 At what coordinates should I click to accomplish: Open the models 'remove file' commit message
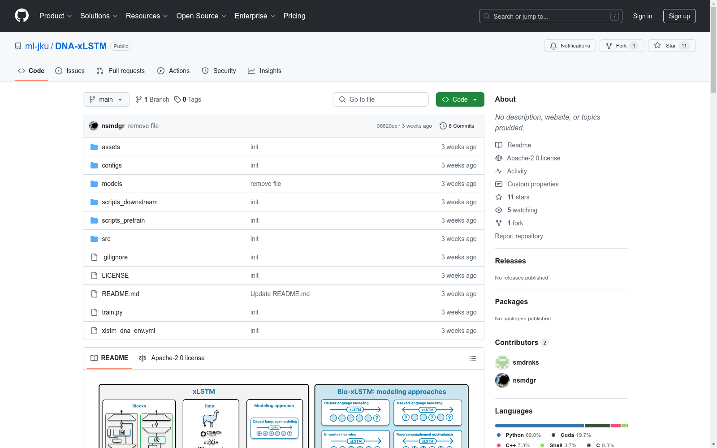tap(266, 184)
